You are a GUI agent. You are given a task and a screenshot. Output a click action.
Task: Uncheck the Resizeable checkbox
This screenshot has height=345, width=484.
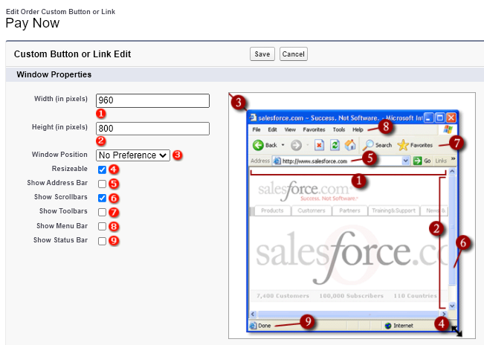[102, 170]
